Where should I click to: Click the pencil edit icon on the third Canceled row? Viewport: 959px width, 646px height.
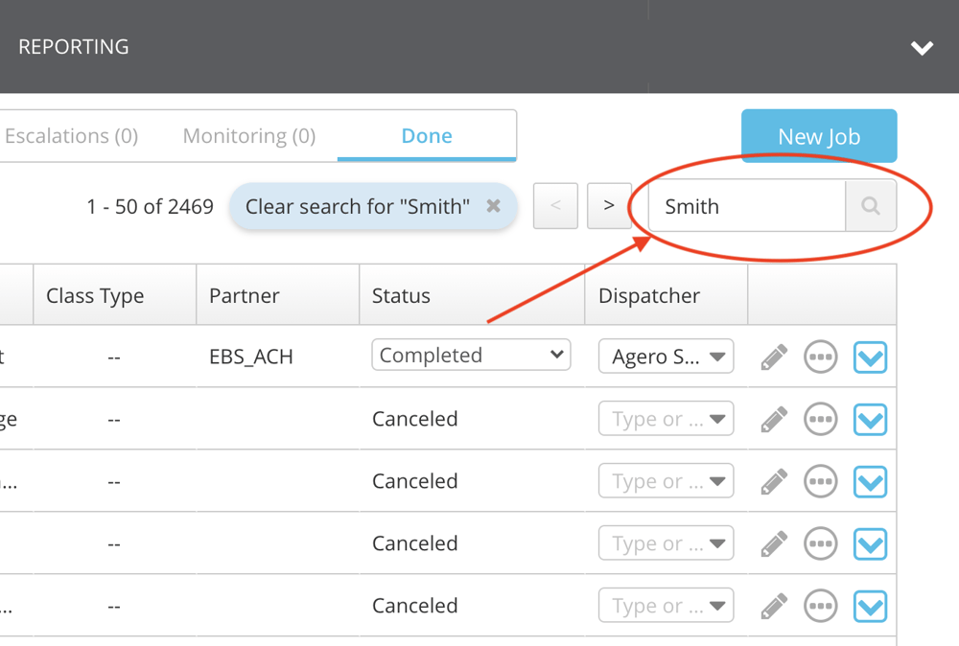[774, 543]
